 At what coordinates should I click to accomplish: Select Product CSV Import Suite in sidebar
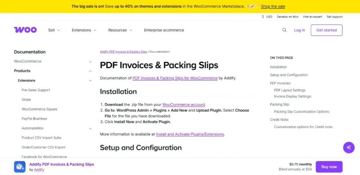coord(41,138)
